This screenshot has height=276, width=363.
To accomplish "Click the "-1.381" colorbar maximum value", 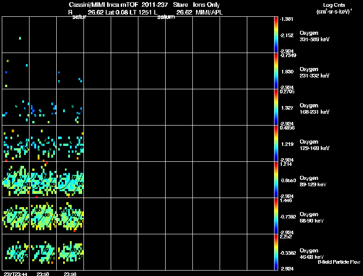I will click(x=286, y=19).
